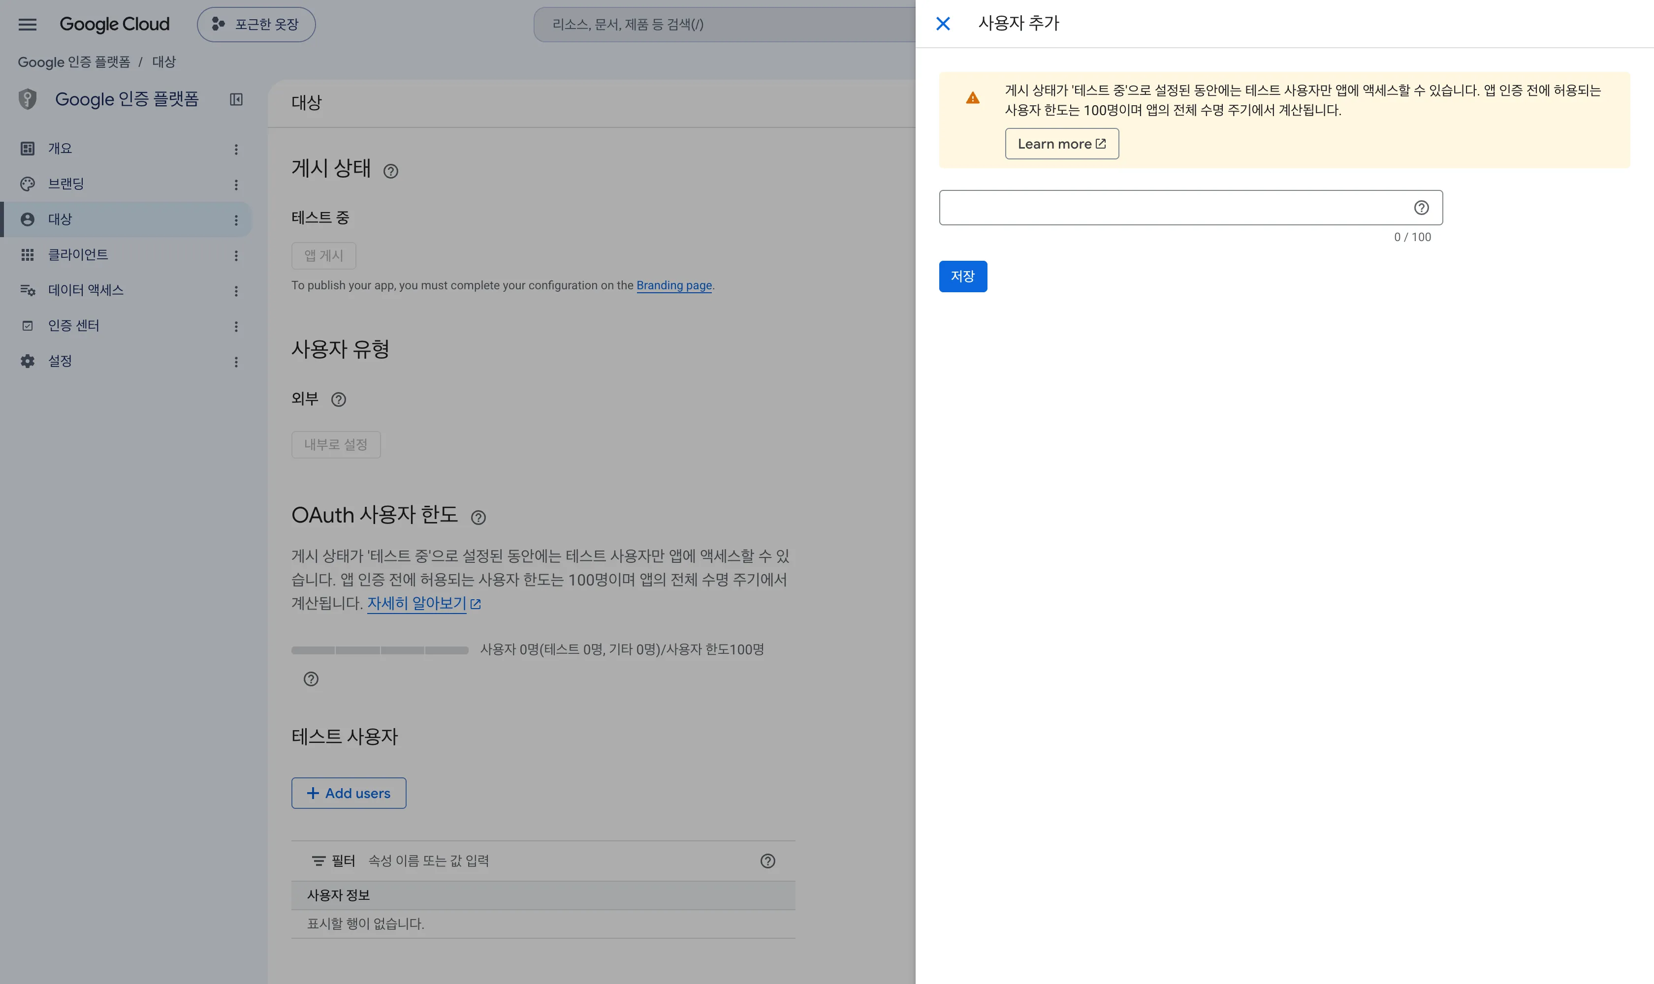Viewport: 1654px width, 984px height.
Task: Click the 0 / 100 counter text
Action: click(x=1412, y=237)
